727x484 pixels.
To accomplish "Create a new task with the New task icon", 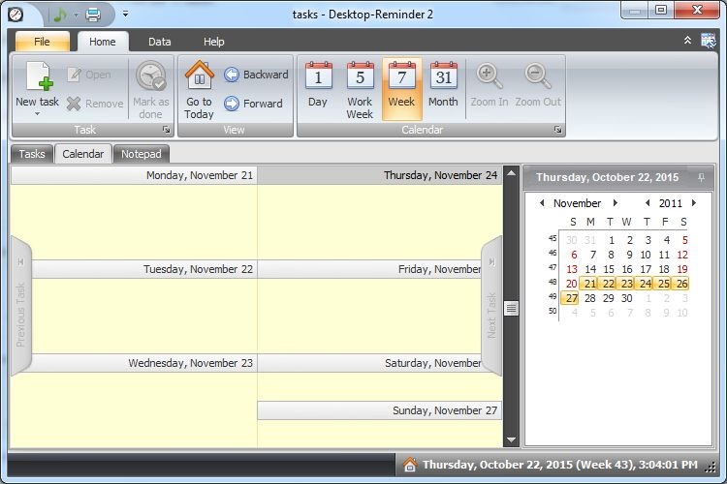I will click(39, 76).
